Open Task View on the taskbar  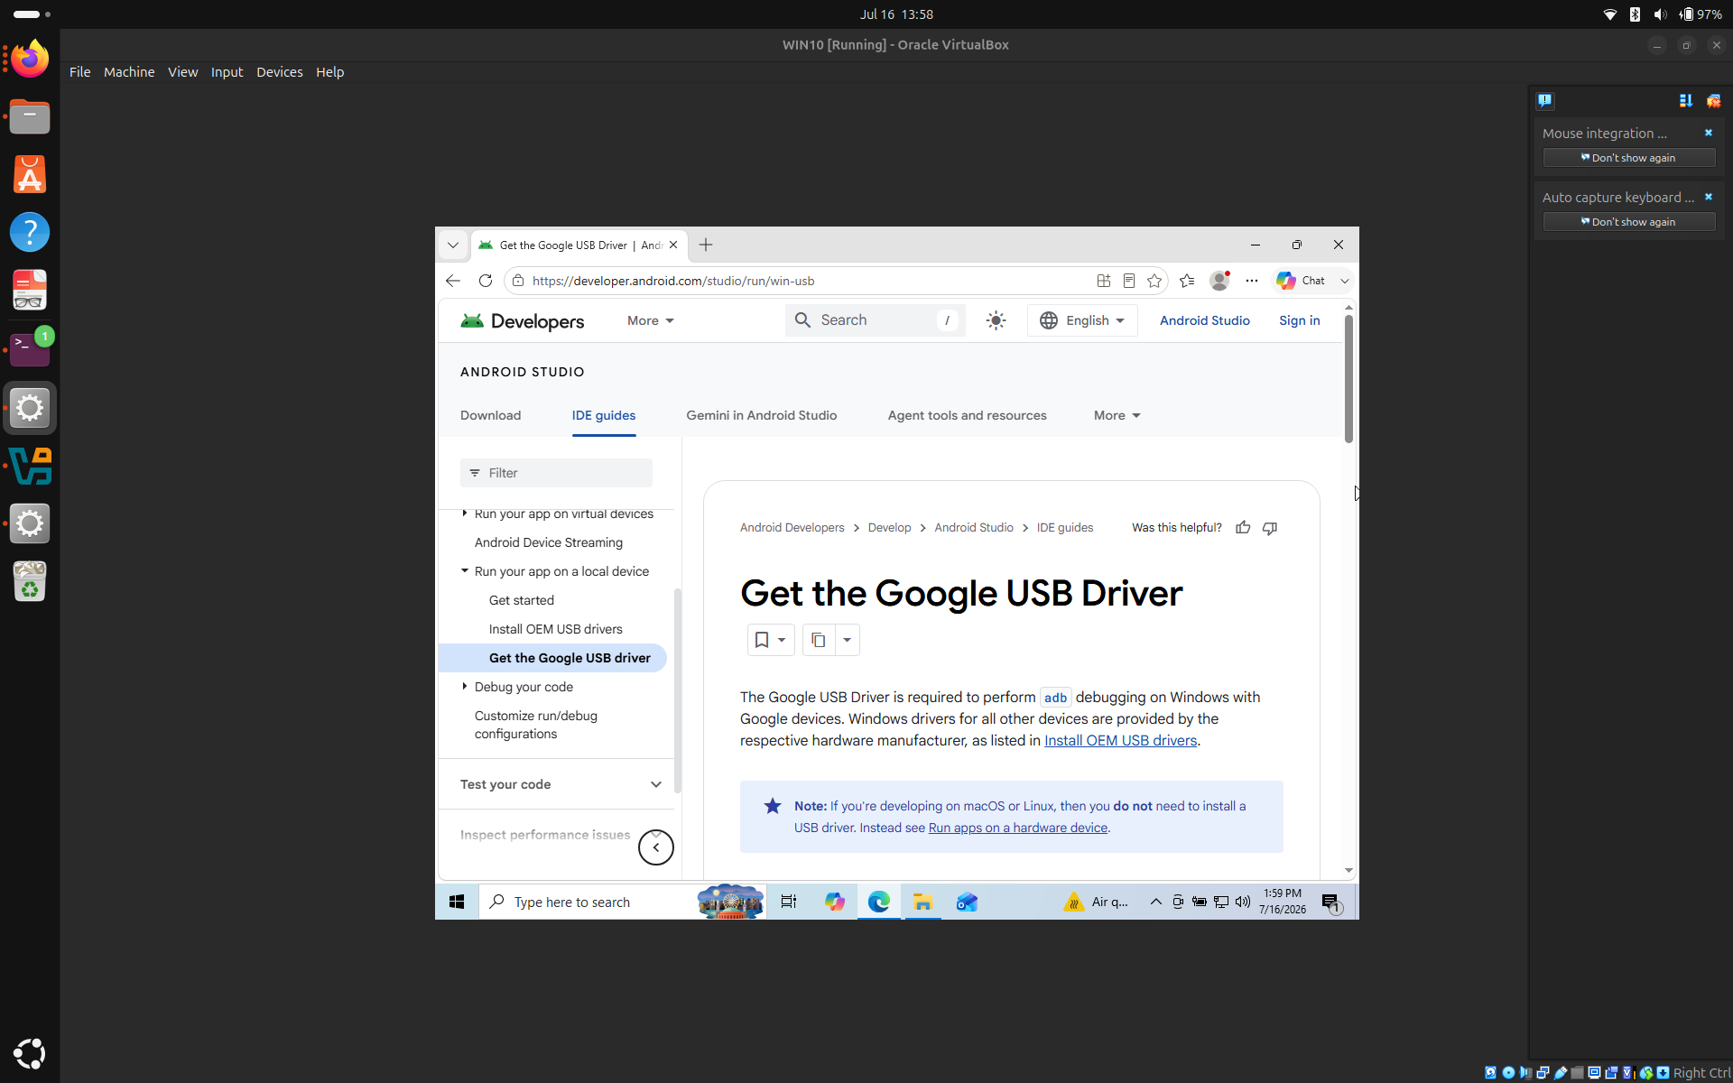(x=789, y=902)
